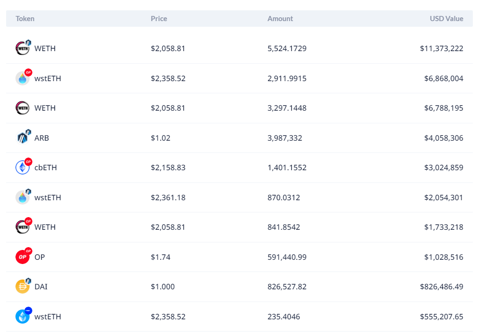Click the wstETH Optimism icon priced $2,358.52
This screenshot has width=478, height=332.
[x=23, y=78]
